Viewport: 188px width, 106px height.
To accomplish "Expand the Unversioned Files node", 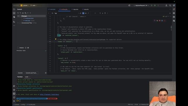I will [18, 23].
